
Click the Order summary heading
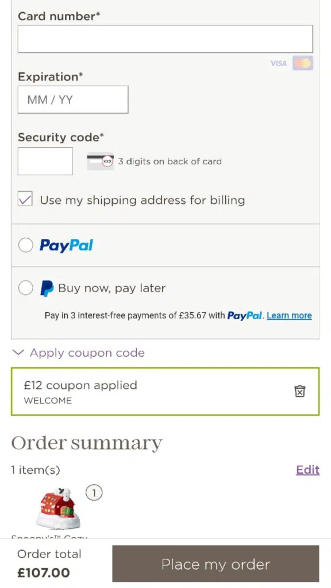[87, 443]
